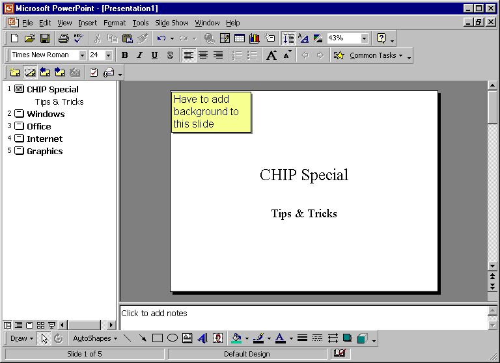Click Create Microsoft Outlook Task icon
500x363 pixels.
click(x=94, y=73)
